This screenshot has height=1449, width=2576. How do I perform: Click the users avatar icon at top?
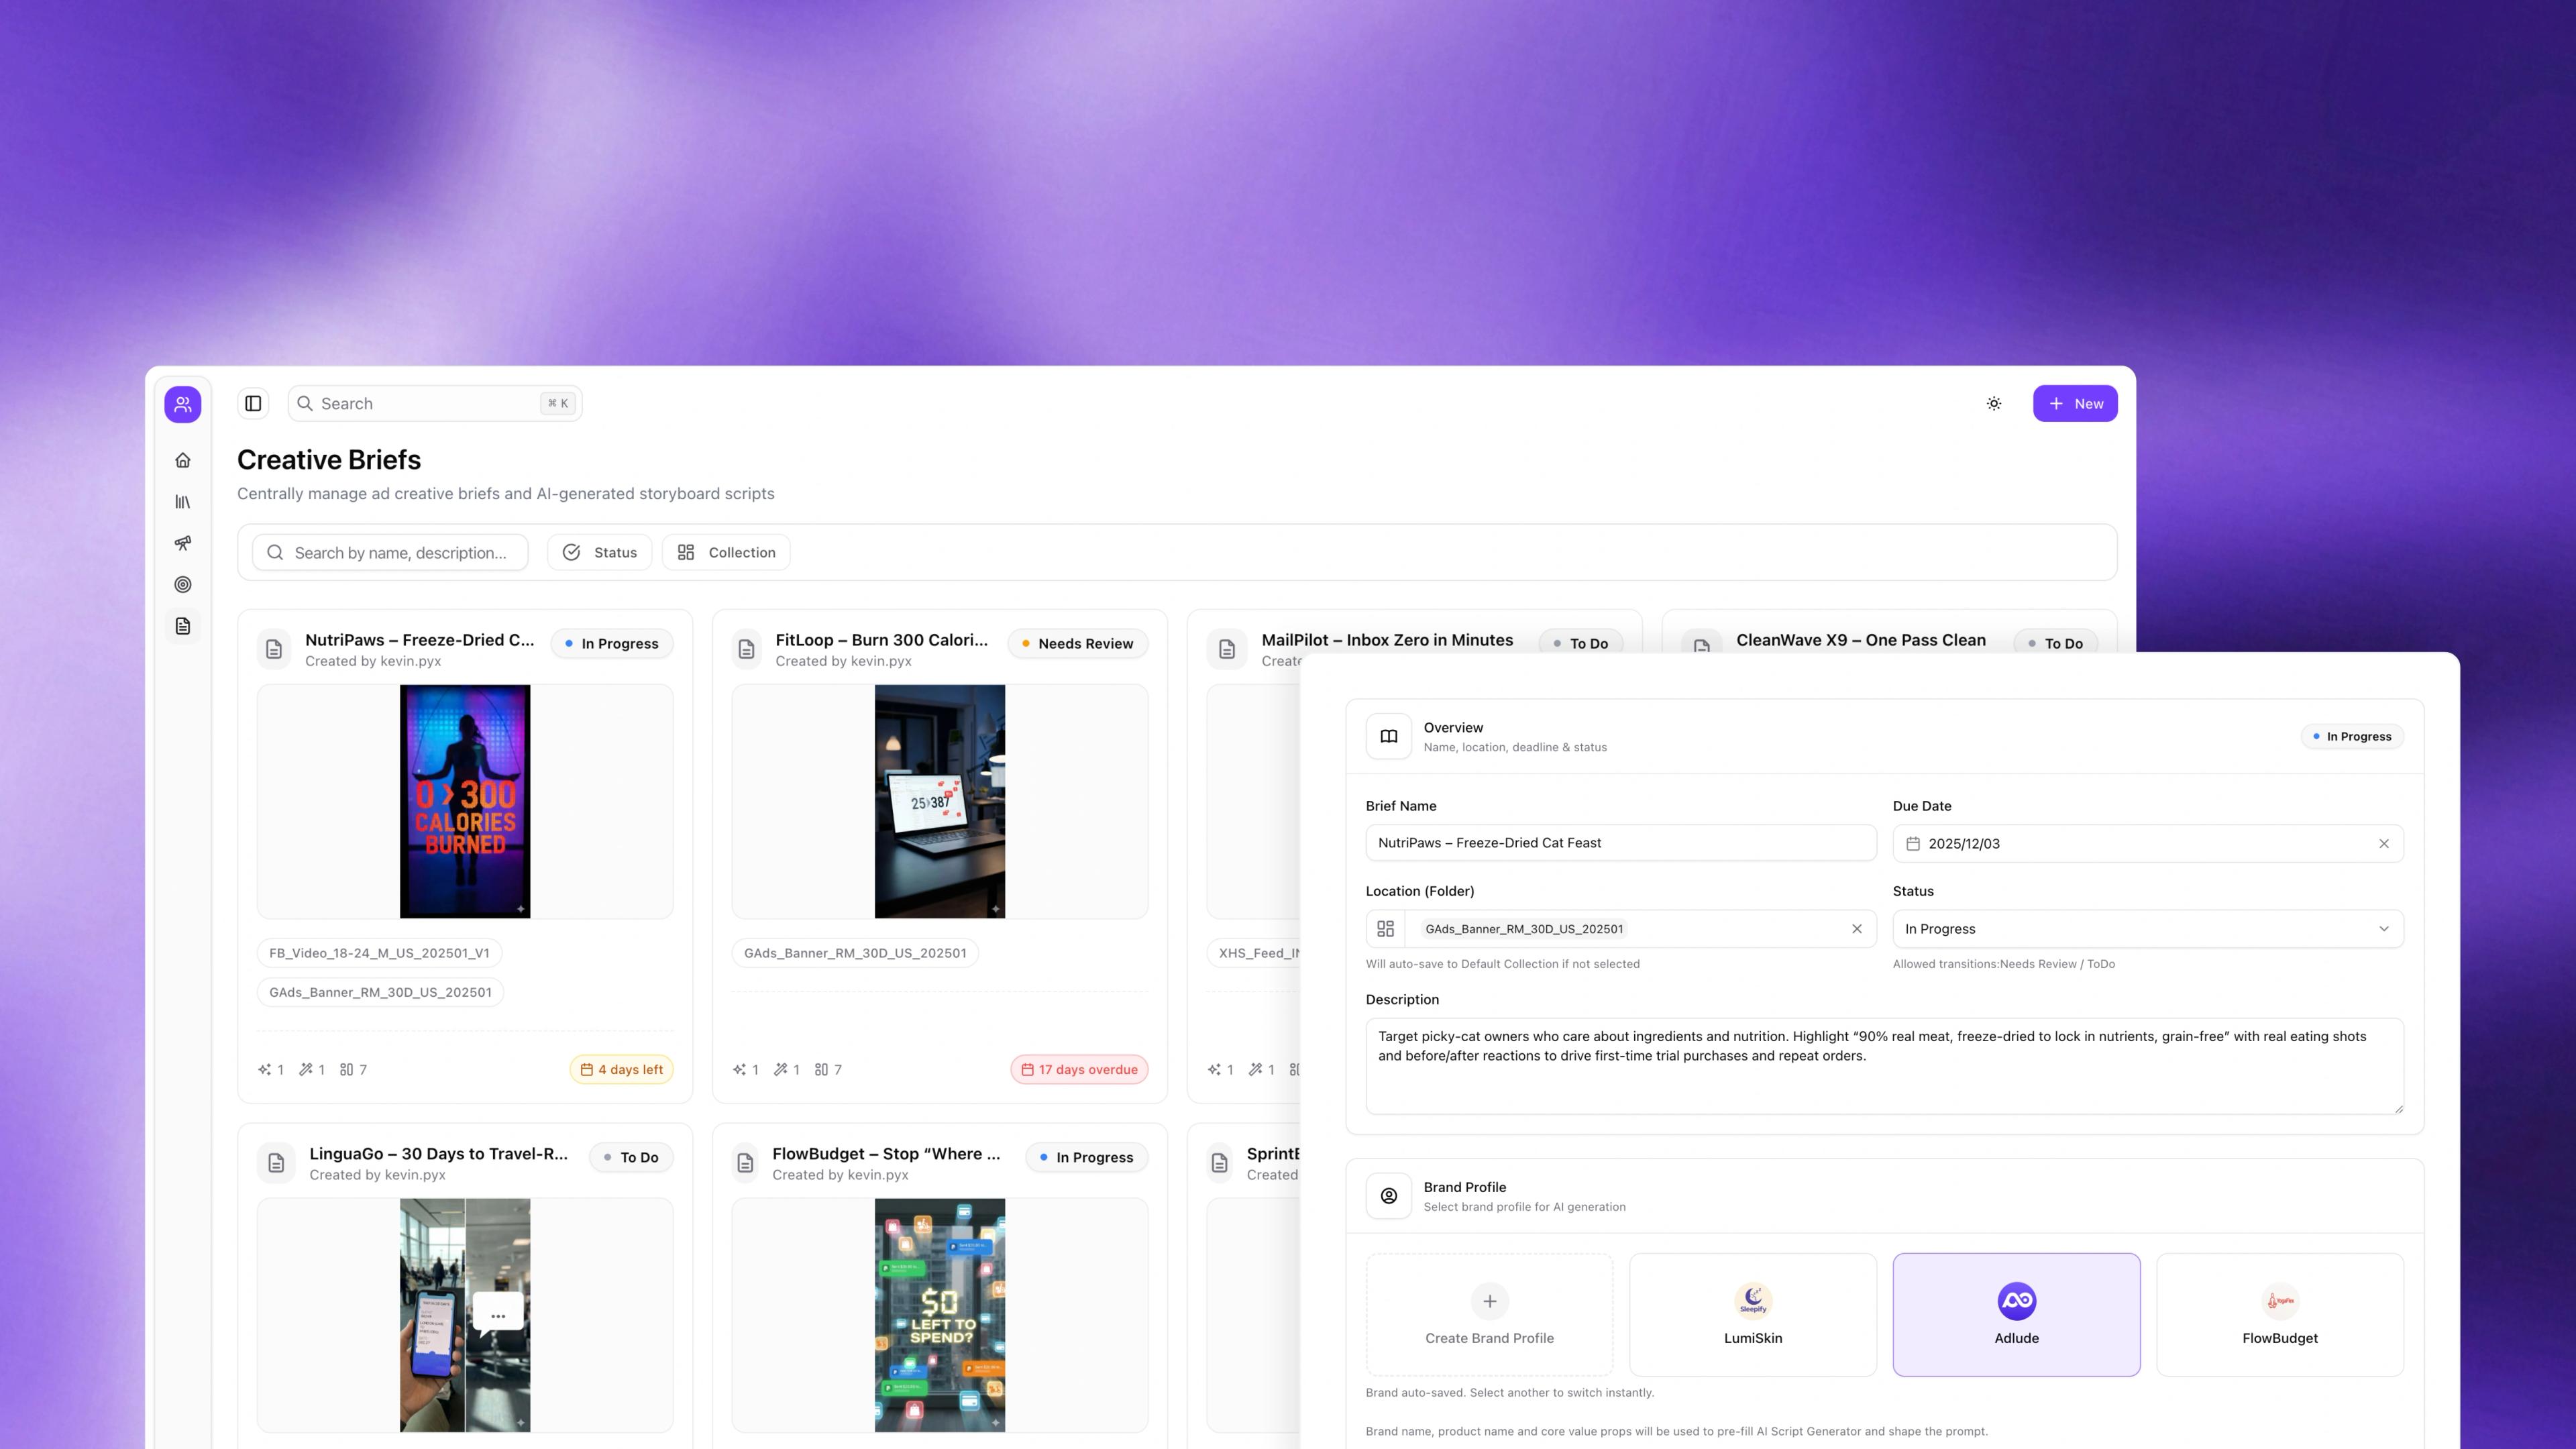click(183, 404)
